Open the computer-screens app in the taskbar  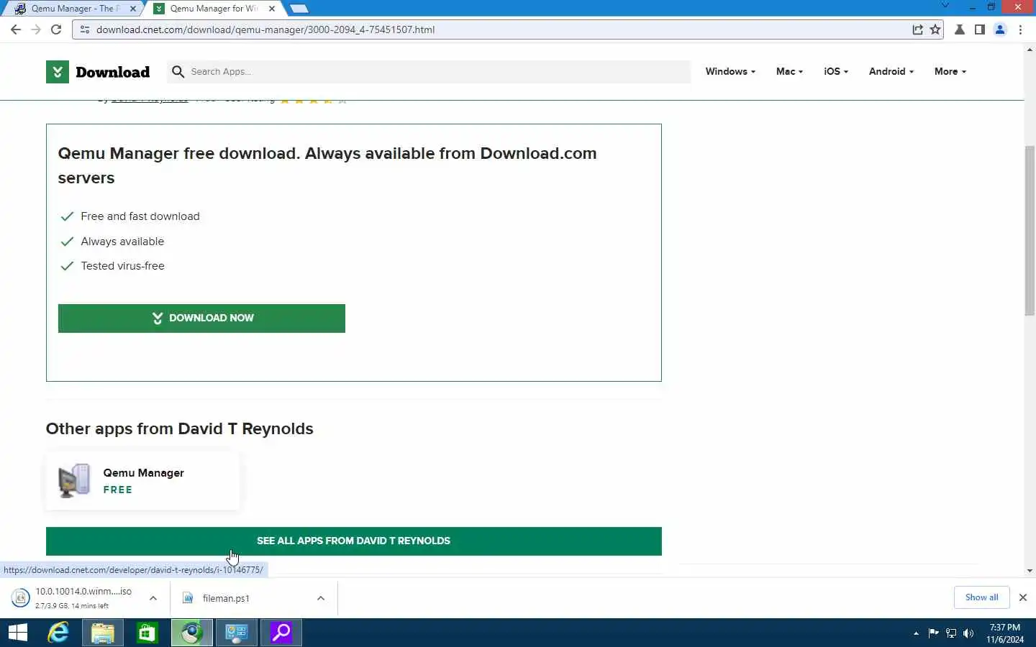(236, 633)
